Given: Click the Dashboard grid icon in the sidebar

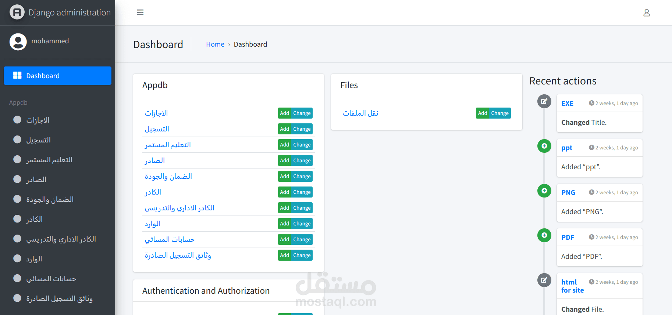Looking at the screenshot, I should [x=17, y=75].
